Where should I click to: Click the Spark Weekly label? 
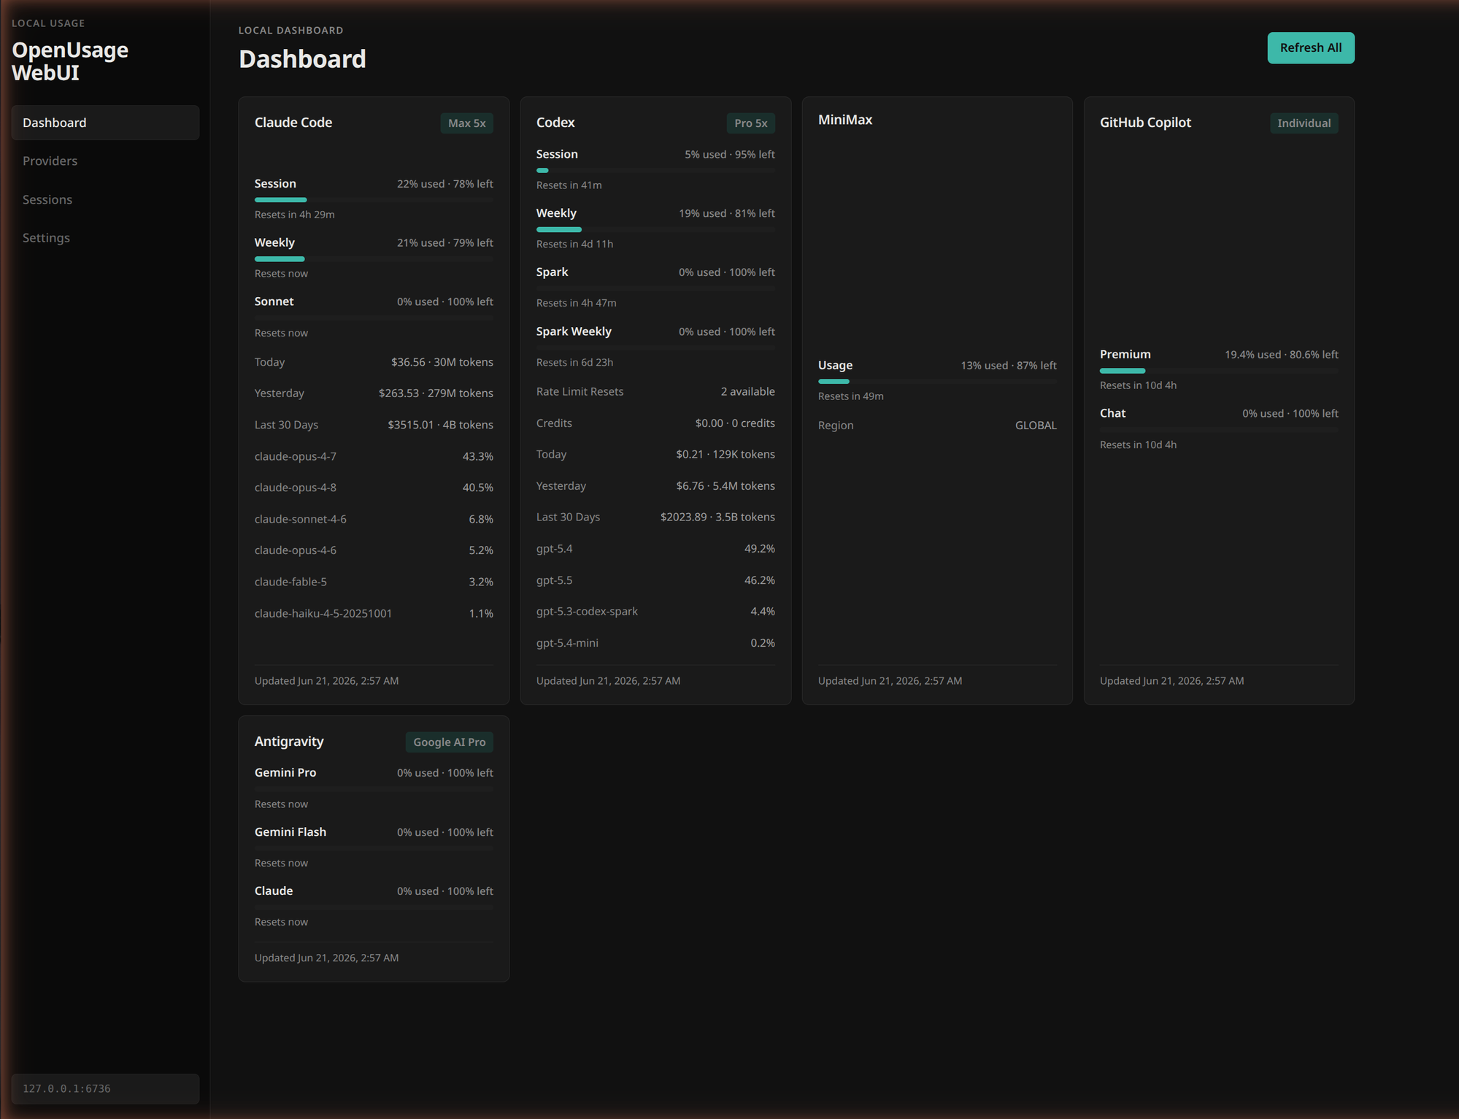click(x=574, y=331)
